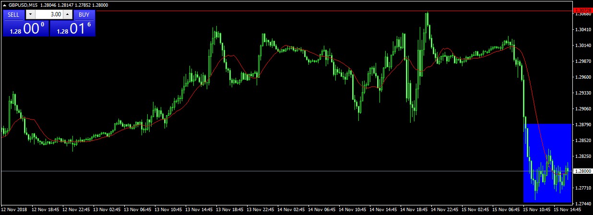This screenshot has width=593, height=215.
Task: Click the BUY button
Action: (84, 15)
